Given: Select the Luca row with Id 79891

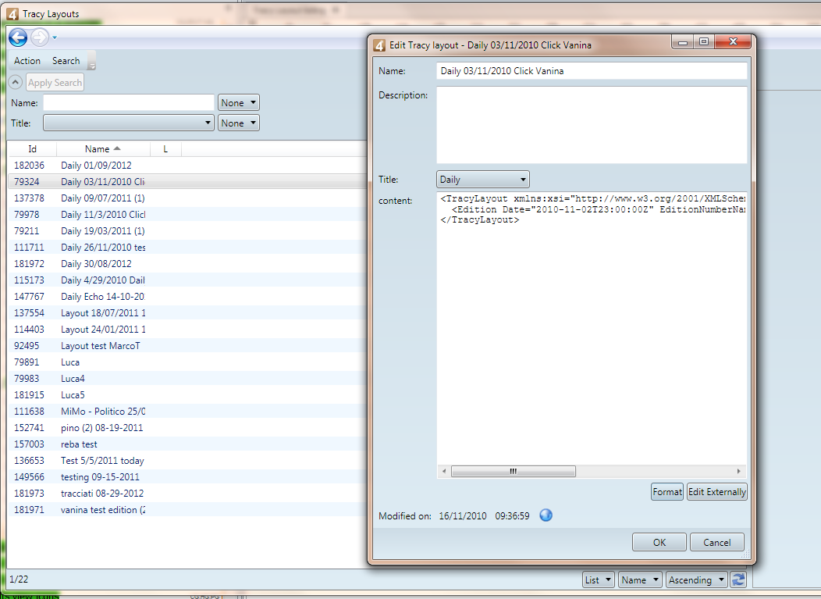Looking at the screenshot, I should [x=187, y=362].
